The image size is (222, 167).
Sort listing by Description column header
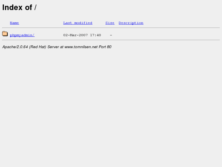click(131, 23)
